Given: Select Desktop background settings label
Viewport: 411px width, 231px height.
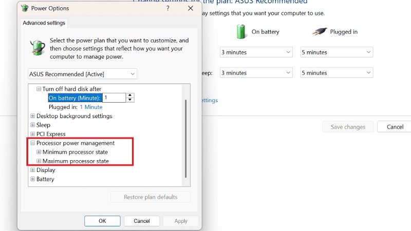Looking at the screenshot, I should pos(74,116).
